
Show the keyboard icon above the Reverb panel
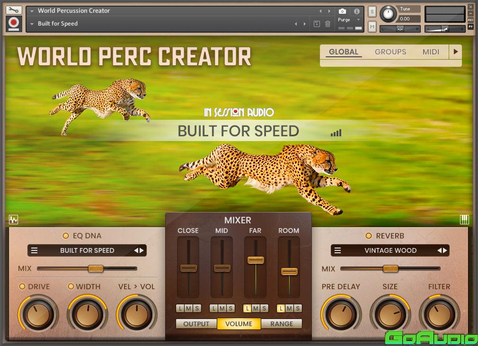click(x=464, y=219)
